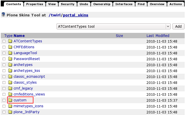Check the CMFEditions checkbox

(x=4, y=47)
